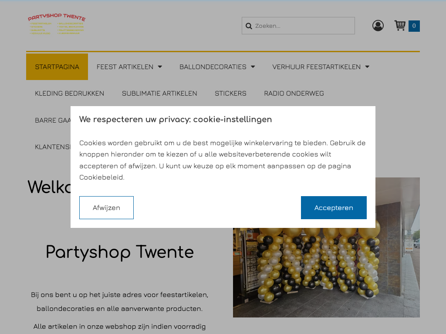The image size is (446, 334).
Task: Expand the Ballondecoraties dropdown arrow
Action: click(253, 67)
